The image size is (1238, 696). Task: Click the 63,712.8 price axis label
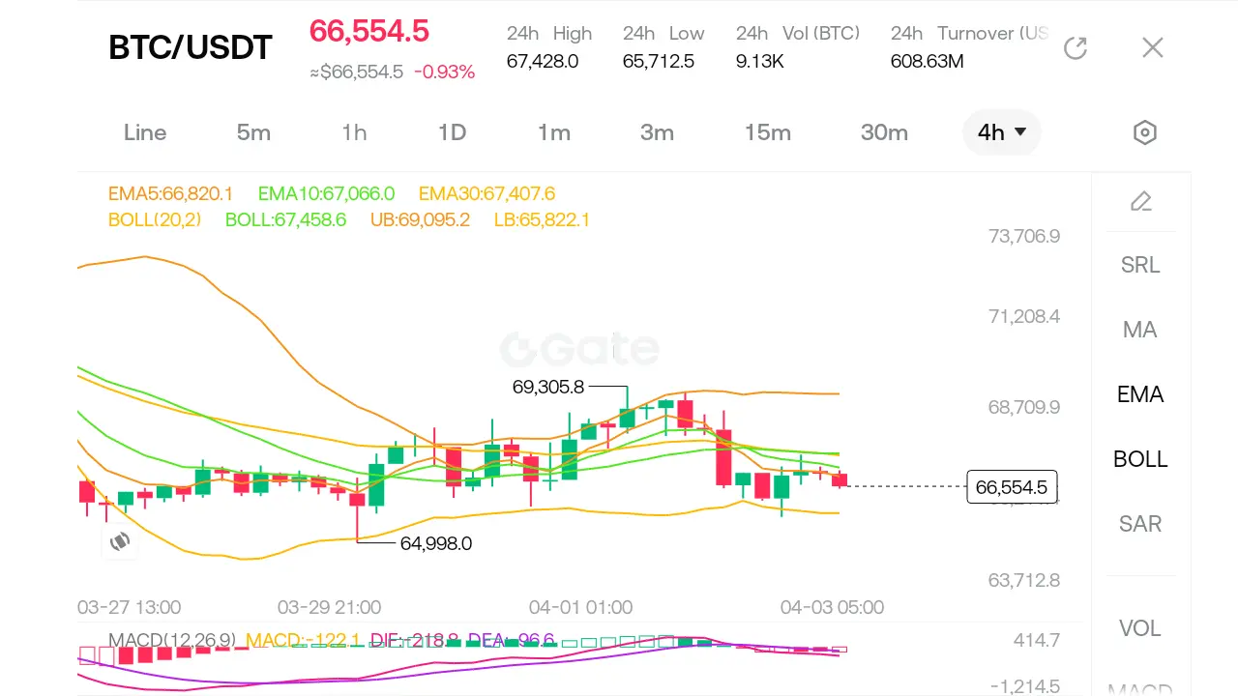(1024, 580)
